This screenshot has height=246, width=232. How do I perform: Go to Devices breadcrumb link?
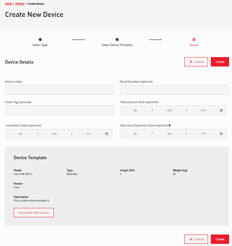[20, 4]
